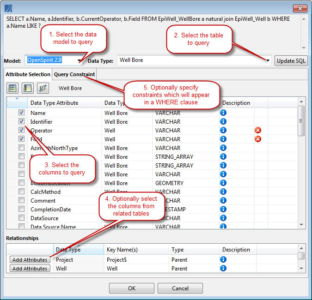This screenshot has width=312, height=300.
Task: Open info icon for DataSource row
Action: [223, 218]
